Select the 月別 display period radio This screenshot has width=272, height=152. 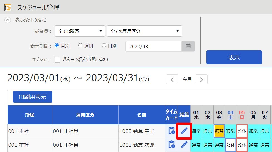[57, 45]
